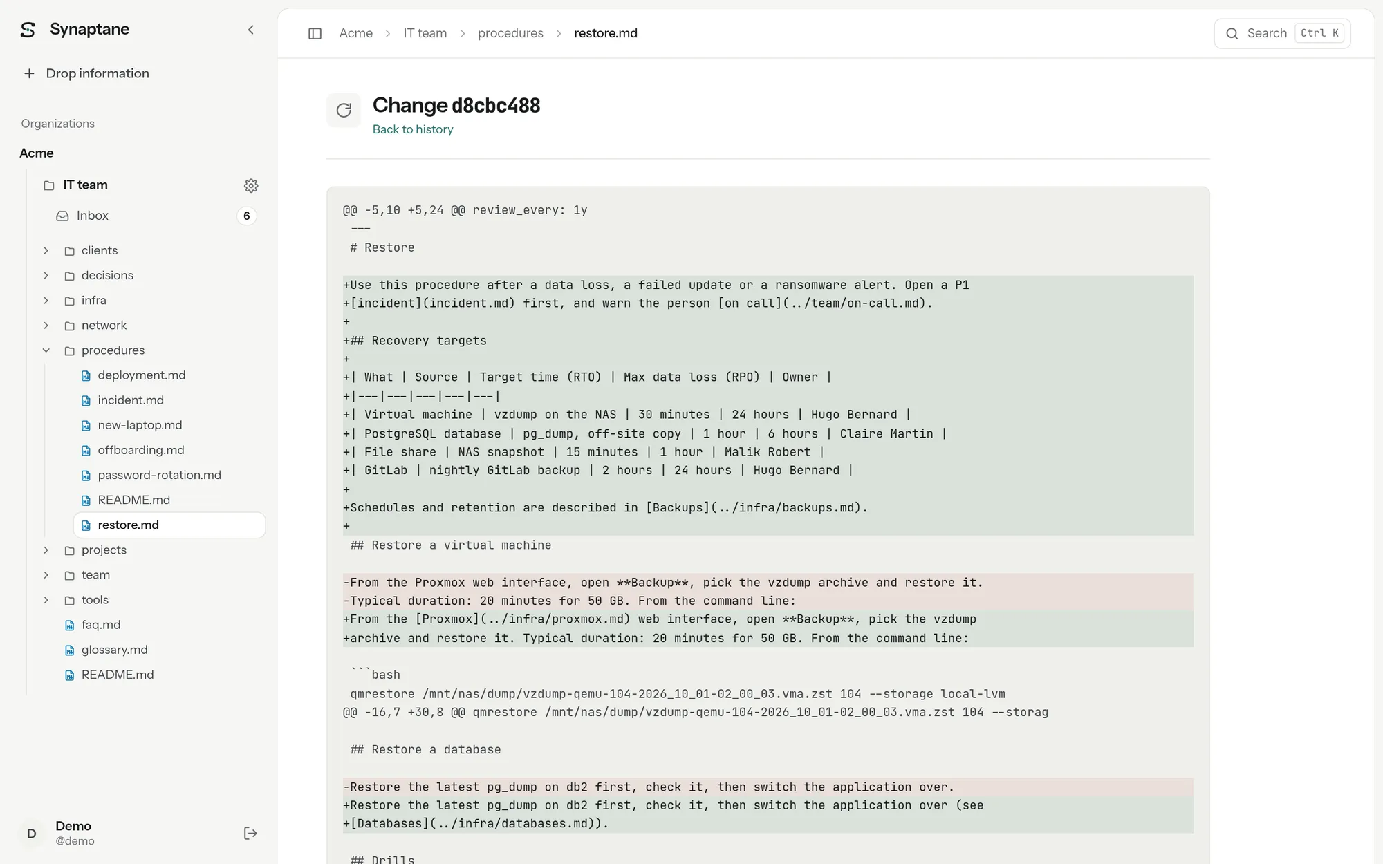Collapse sidebar with the left chevron
This screenshot has width=1383, height=864.
click(251, 30)
